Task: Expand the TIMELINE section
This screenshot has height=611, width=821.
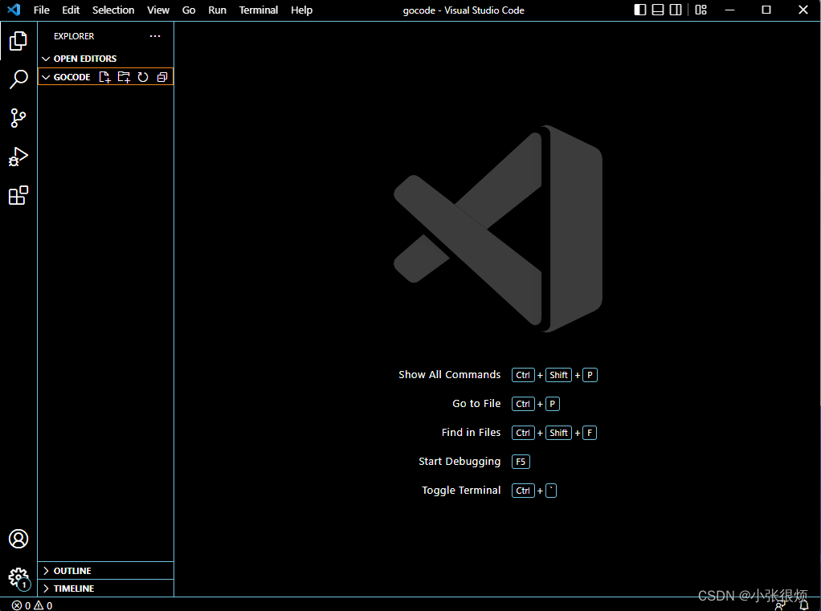Action: pyautogui.click(x=106, y=589)
